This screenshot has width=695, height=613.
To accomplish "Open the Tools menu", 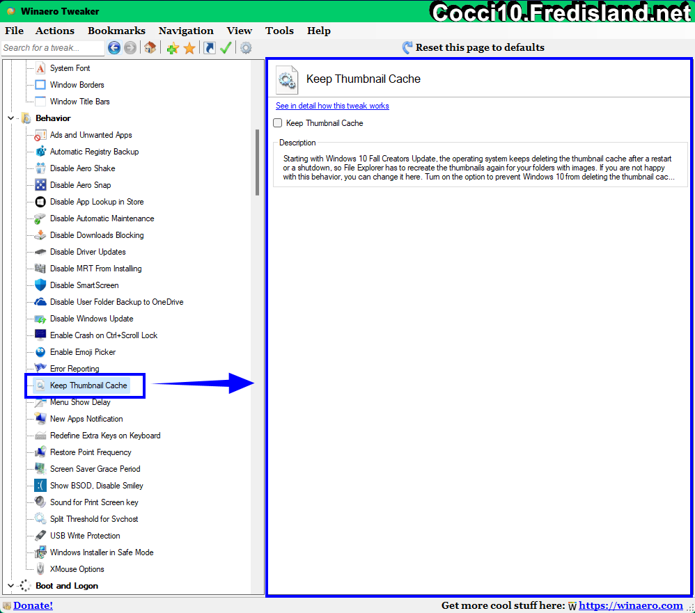I will [x=279, y=31].
